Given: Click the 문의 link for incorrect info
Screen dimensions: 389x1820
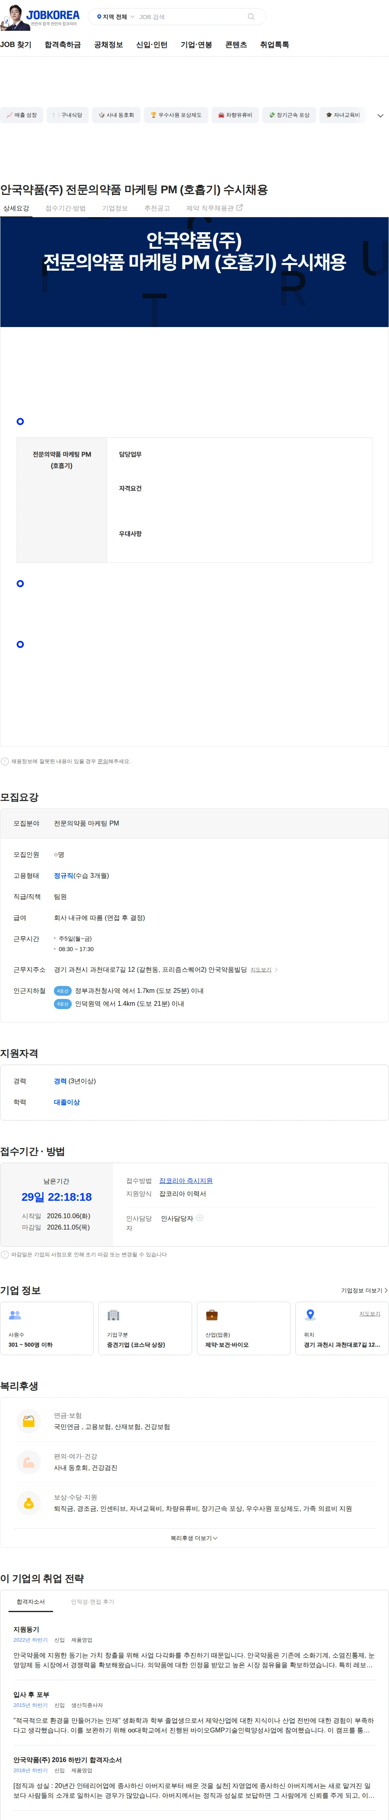Looking at the screenshot, I should [x=103, y=761].
